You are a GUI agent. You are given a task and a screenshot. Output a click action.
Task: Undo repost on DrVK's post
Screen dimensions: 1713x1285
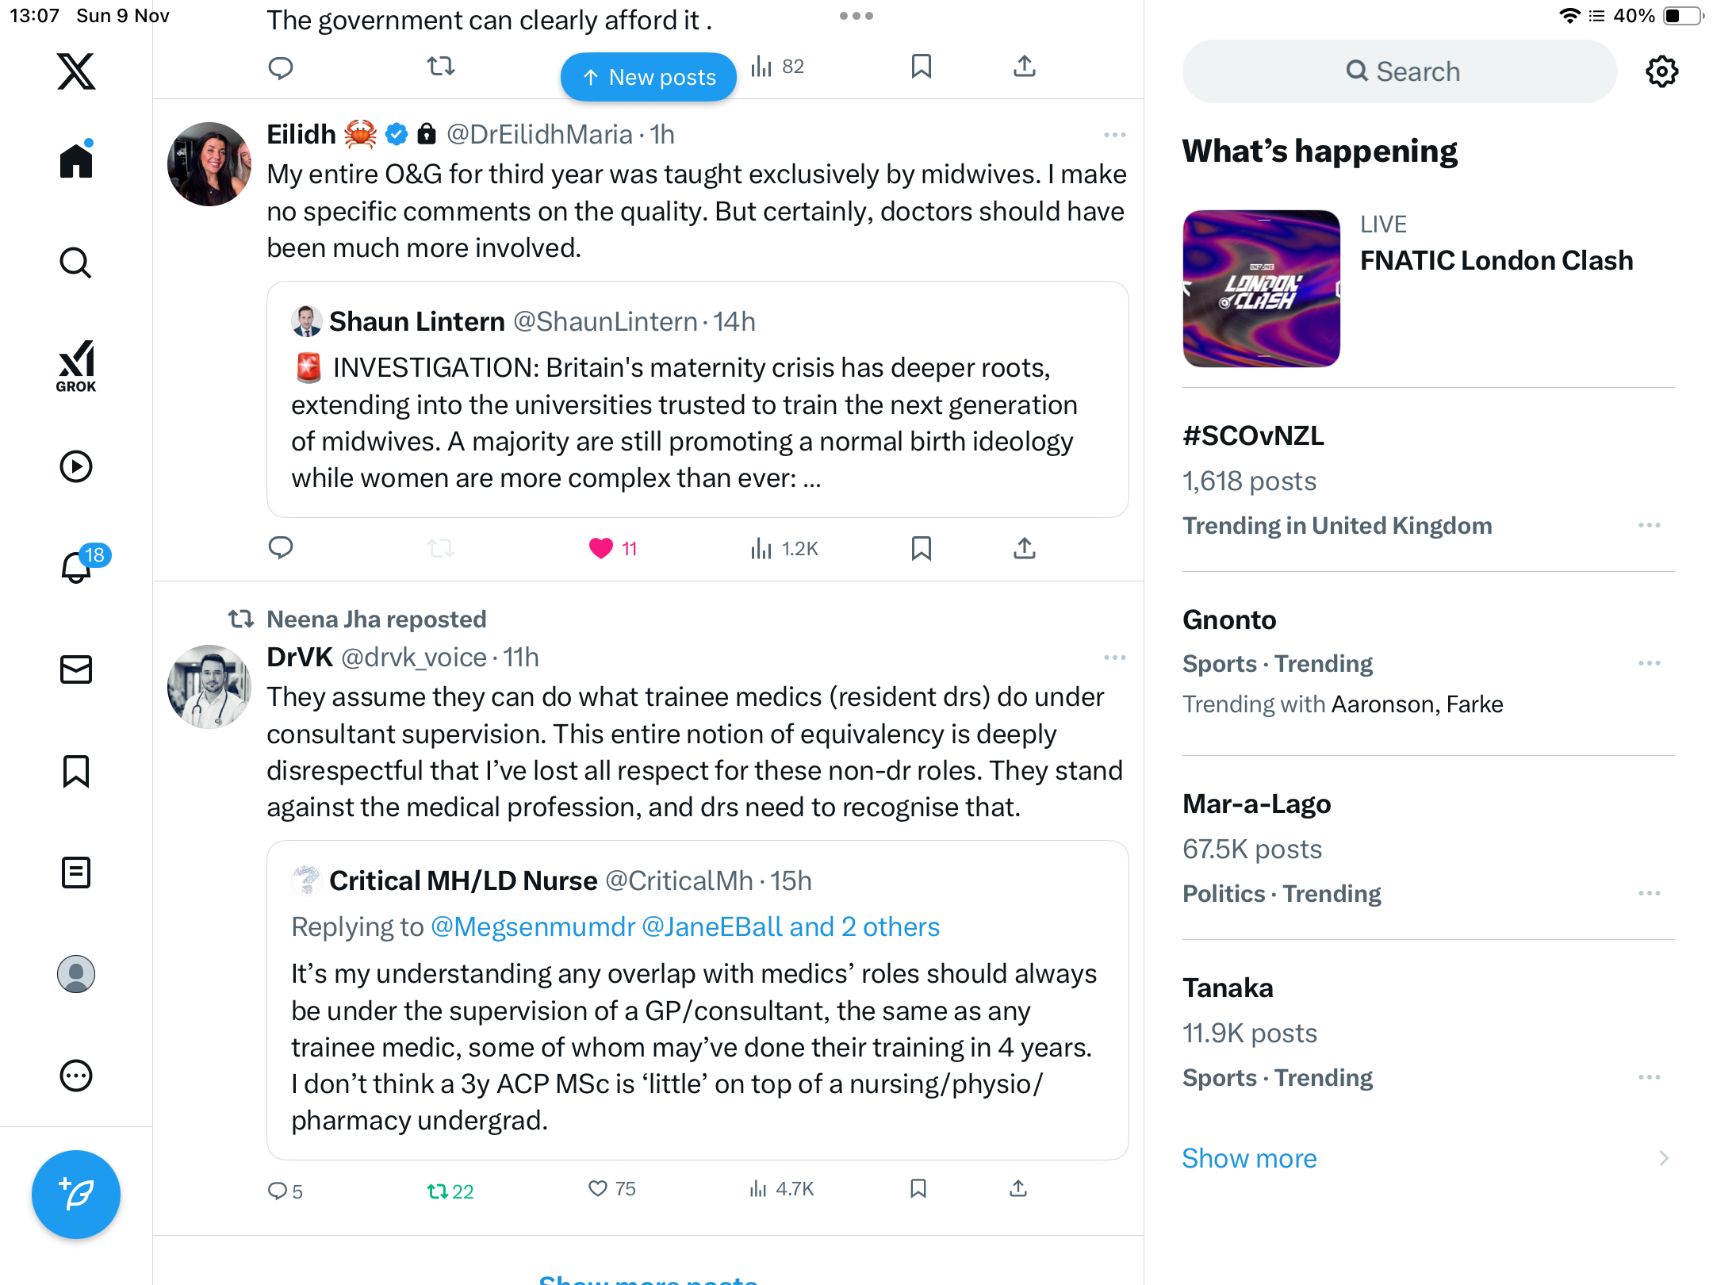coord(438,1191)
